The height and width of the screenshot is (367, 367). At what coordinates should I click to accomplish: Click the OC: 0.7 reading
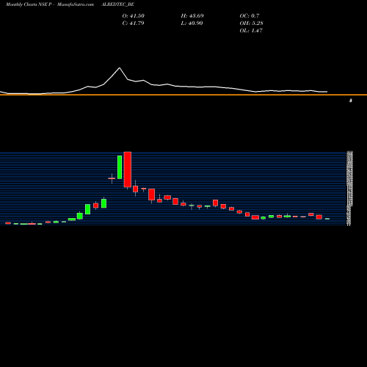(250, 16)
